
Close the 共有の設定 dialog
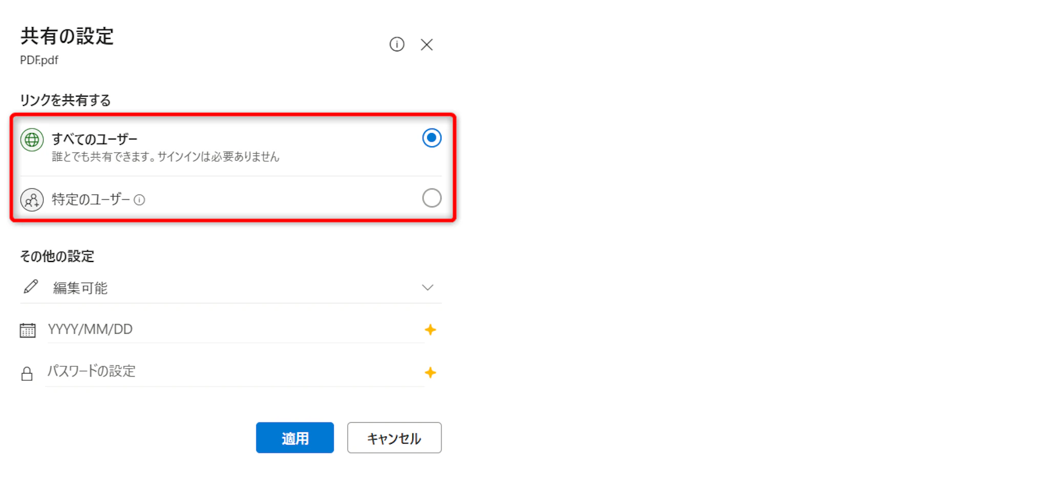tap(427, 45)
